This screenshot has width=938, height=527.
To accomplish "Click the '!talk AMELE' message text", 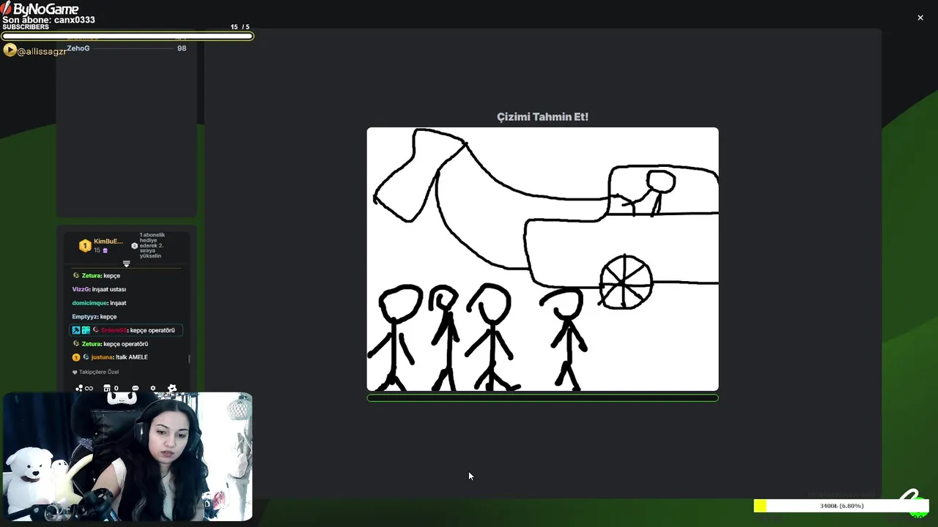I will 132,357.
